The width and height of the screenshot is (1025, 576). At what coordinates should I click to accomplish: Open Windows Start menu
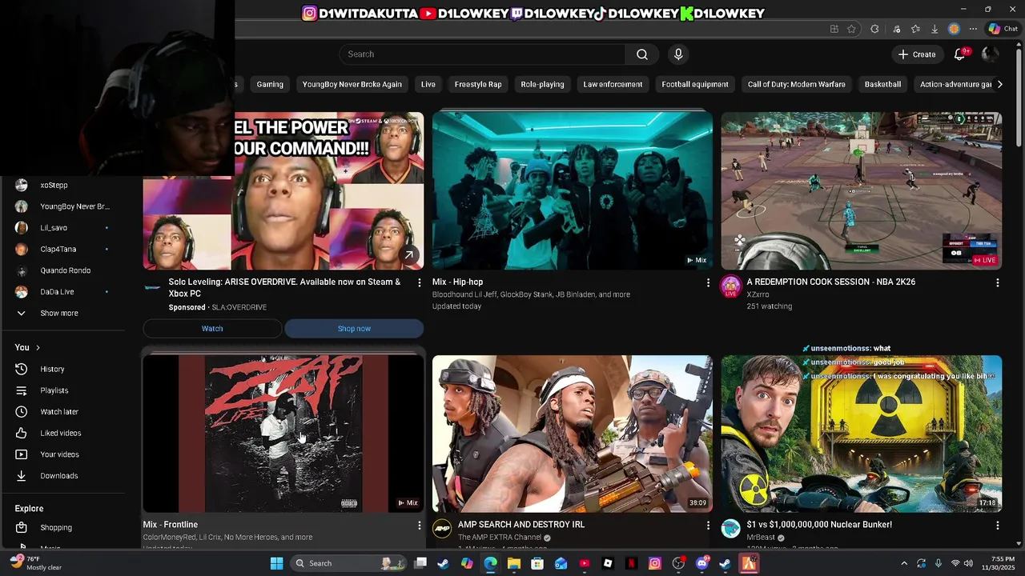tap(276, 563)
